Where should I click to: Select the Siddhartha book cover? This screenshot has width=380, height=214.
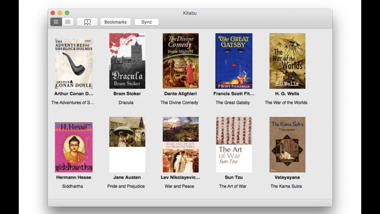[74, 147]
